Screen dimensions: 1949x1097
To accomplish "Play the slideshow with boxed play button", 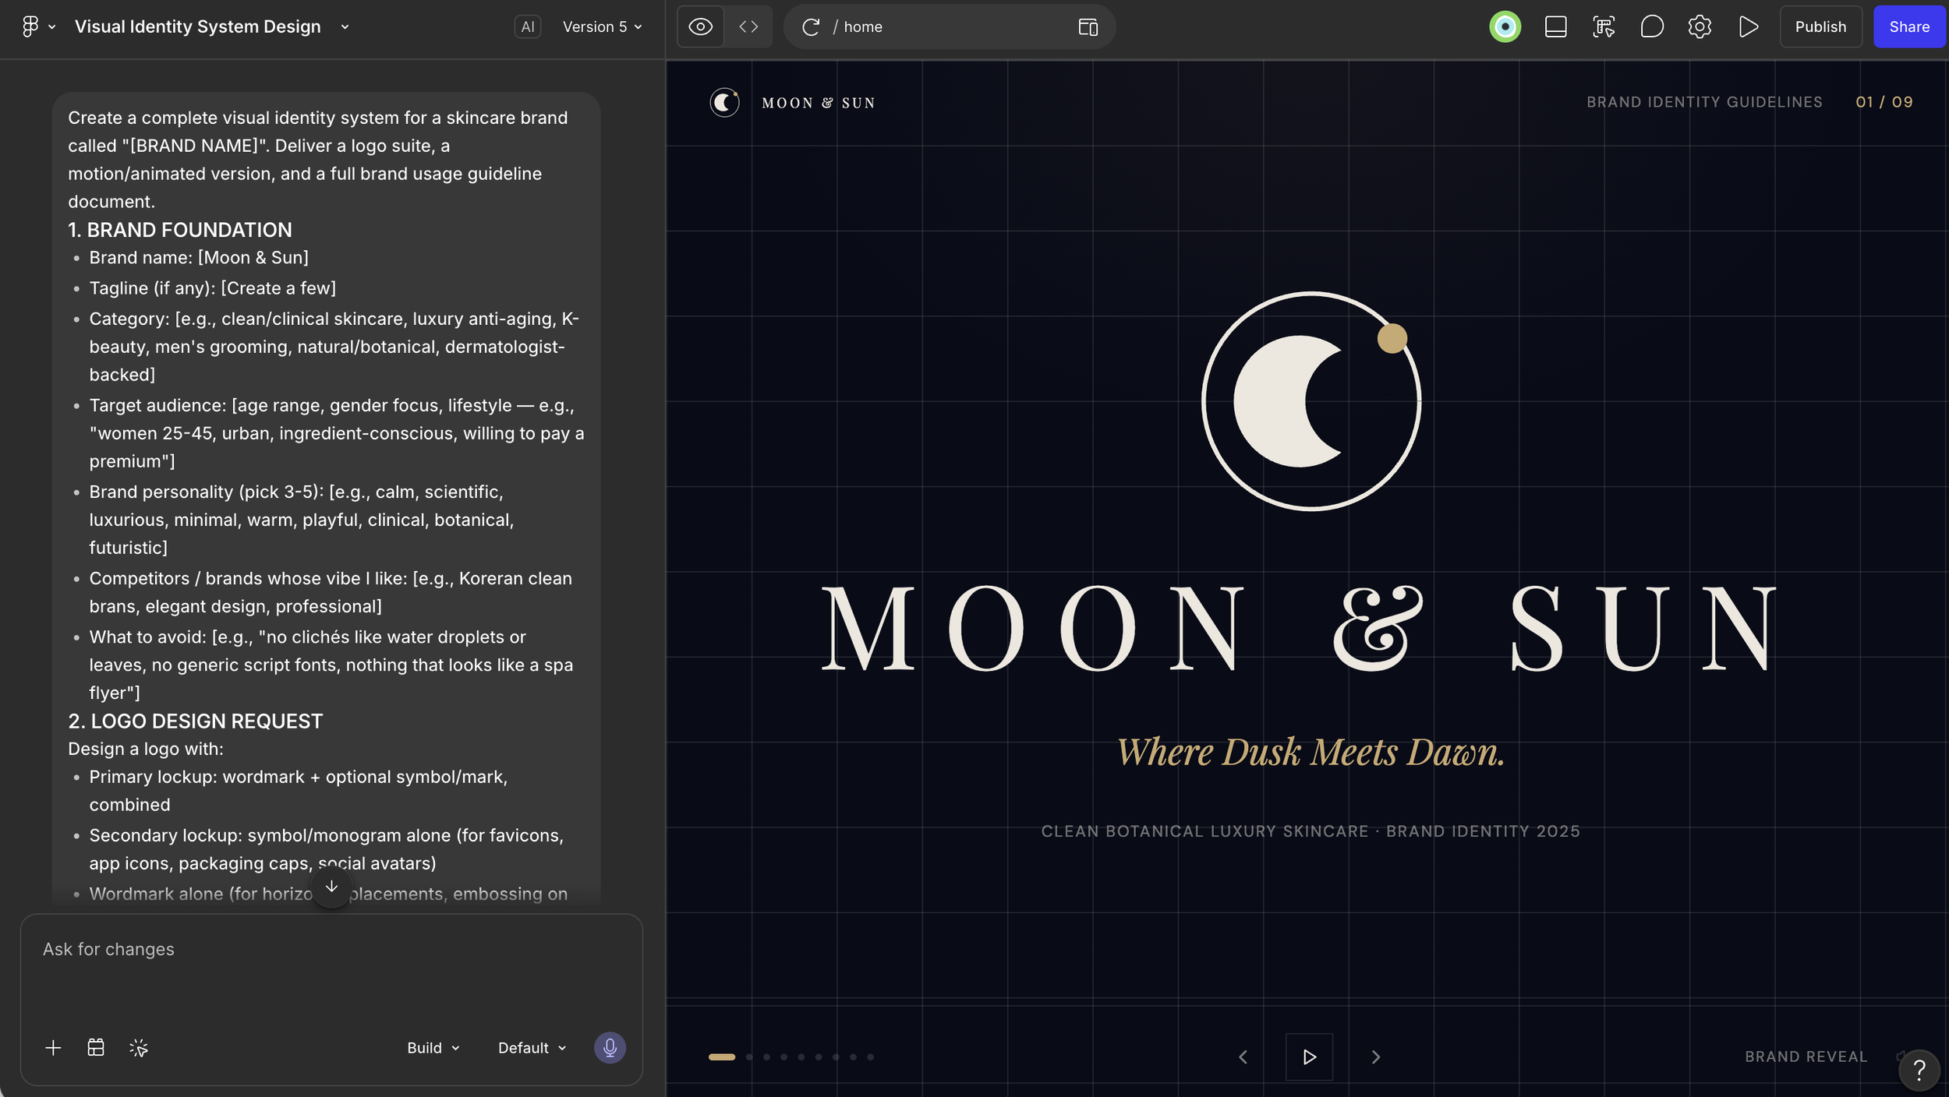I will click(1309, 1057).
